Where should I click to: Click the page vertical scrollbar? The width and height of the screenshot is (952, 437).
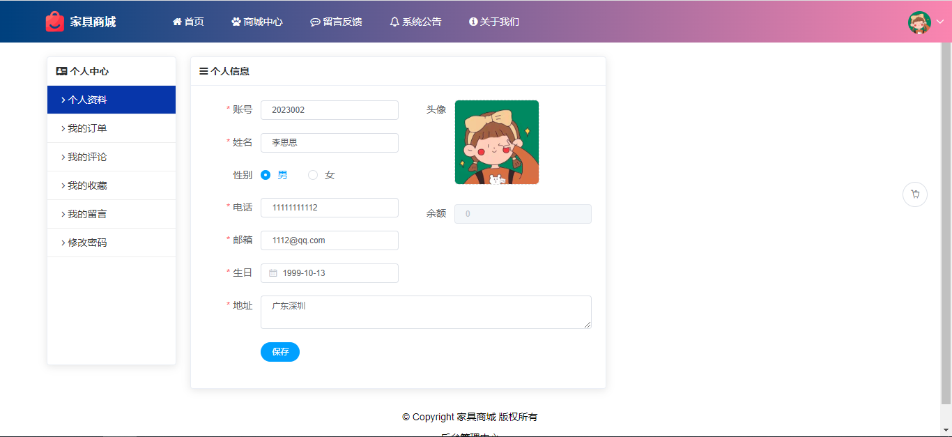click(946, 223)
